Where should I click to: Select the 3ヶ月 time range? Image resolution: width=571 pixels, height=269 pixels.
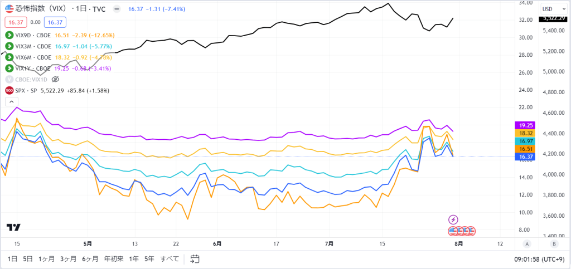click(x=69, y=259)
